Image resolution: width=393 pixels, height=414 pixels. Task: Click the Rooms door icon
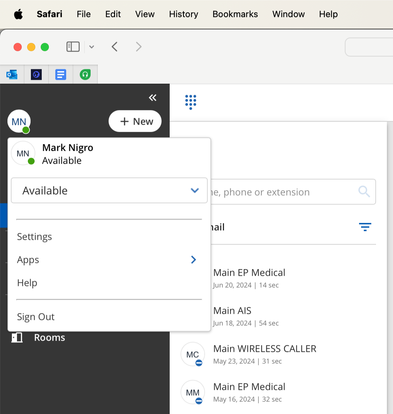tap(17, 338)
